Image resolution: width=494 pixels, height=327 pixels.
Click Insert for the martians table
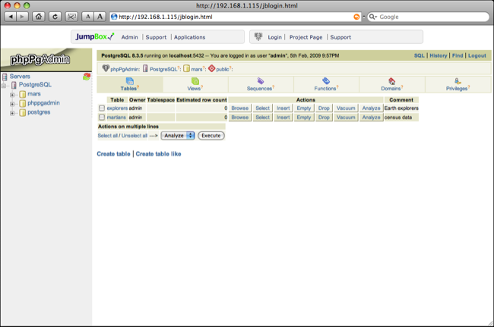click(x=283, y=118)
